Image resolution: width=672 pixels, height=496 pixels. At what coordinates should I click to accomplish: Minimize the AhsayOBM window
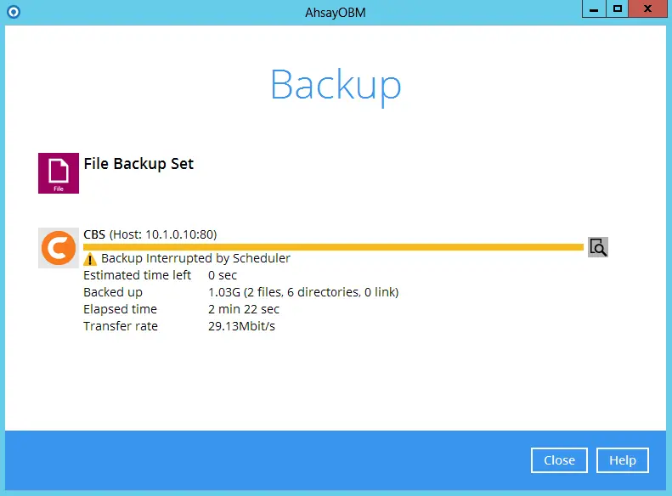(x=594, y=9)
